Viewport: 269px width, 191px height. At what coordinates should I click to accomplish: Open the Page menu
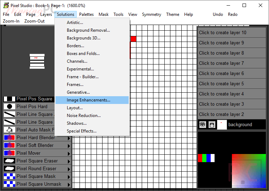(31, 14)
